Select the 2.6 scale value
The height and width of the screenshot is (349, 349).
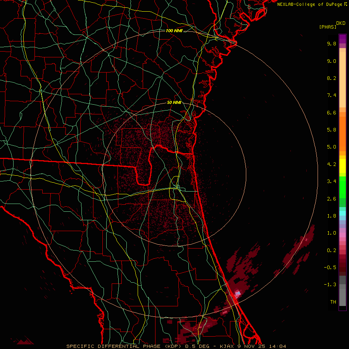click(332, 199)
